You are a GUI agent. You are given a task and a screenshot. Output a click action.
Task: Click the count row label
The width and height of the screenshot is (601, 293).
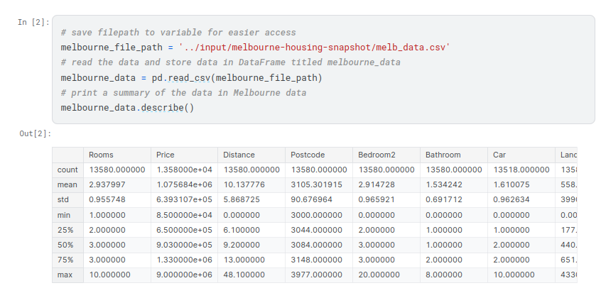(67, 170)
